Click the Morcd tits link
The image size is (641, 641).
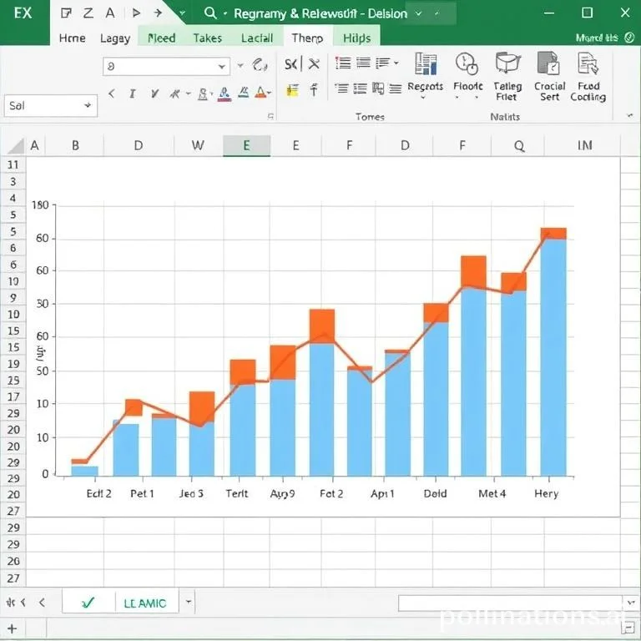[x=597, y=38]
